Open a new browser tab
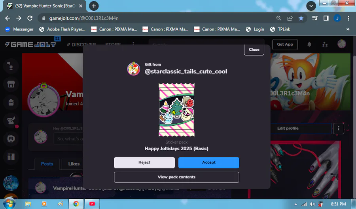356x209 pixels. coord(94,6)
